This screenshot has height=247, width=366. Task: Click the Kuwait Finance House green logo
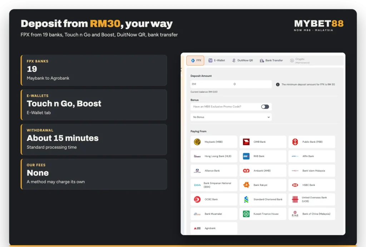(246, 214)
